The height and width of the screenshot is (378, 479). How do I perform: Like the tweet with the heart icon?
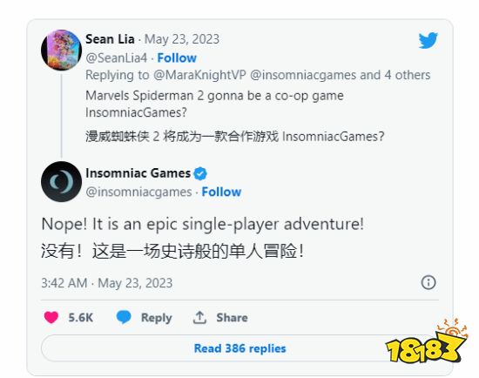pos(51,317)
